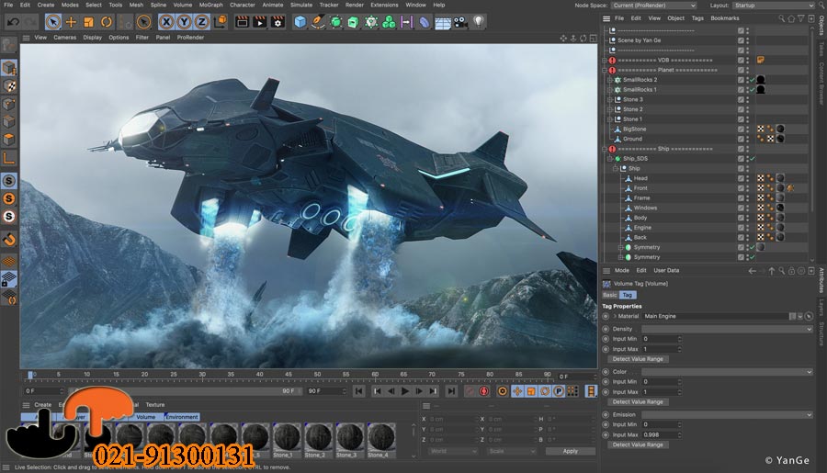The width and height of the screenshot is (827, 473).
Task: Toggle the X axis lock
Action: point(166,22)
